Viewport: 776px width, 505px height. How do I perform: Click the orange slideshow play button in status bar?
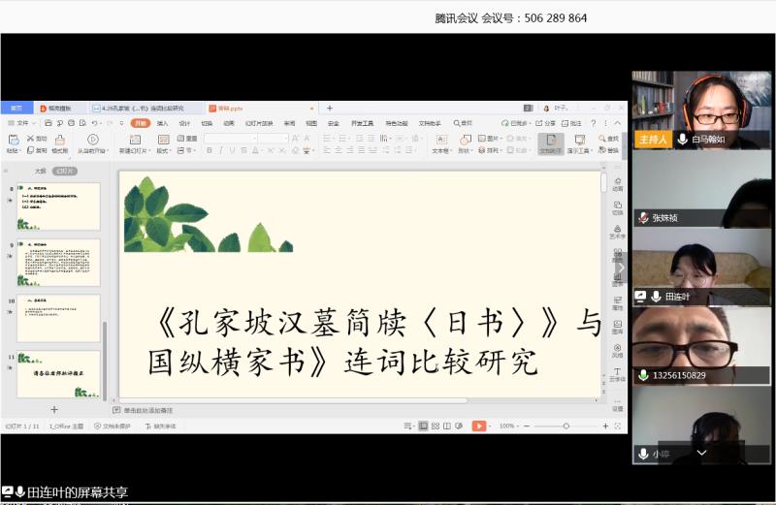[x=479, y=426]
